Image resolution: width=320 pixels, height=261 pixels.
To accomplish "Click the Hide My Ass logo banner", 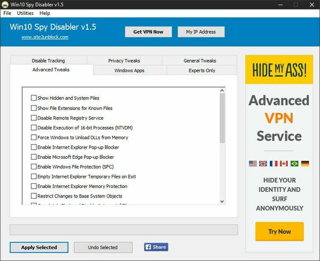I will (x=279, y=69).
